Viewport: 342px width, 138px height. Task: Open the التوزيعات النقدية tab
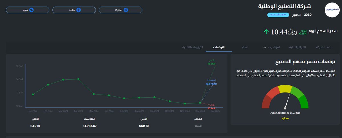pyautogui.click(x=193, y=47)
